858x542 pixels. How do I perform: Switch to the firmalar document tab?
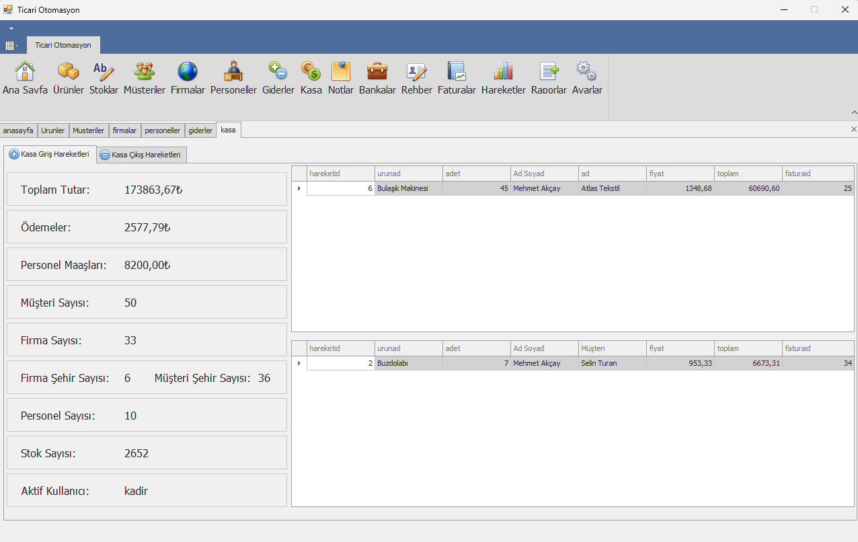pyautogui.click(x=125, y=130)
